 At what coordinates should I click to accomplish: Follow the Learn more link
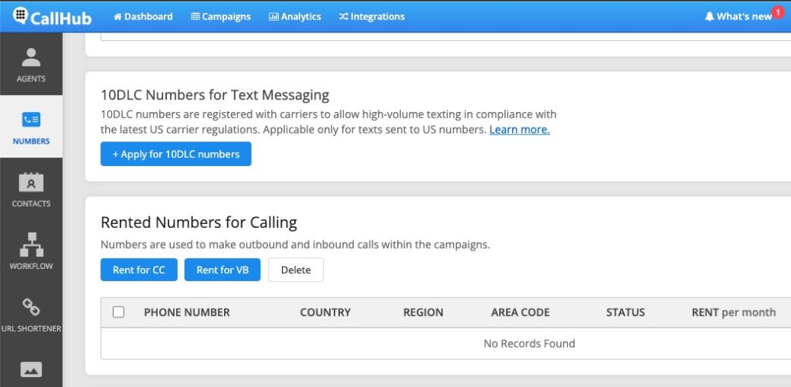point(520,130)
